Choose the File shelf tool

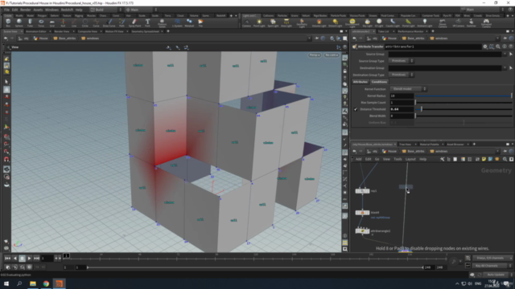pos(200,22)
